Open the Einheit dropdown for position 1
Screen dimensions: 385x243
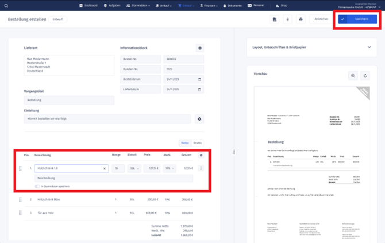point(134,168)
